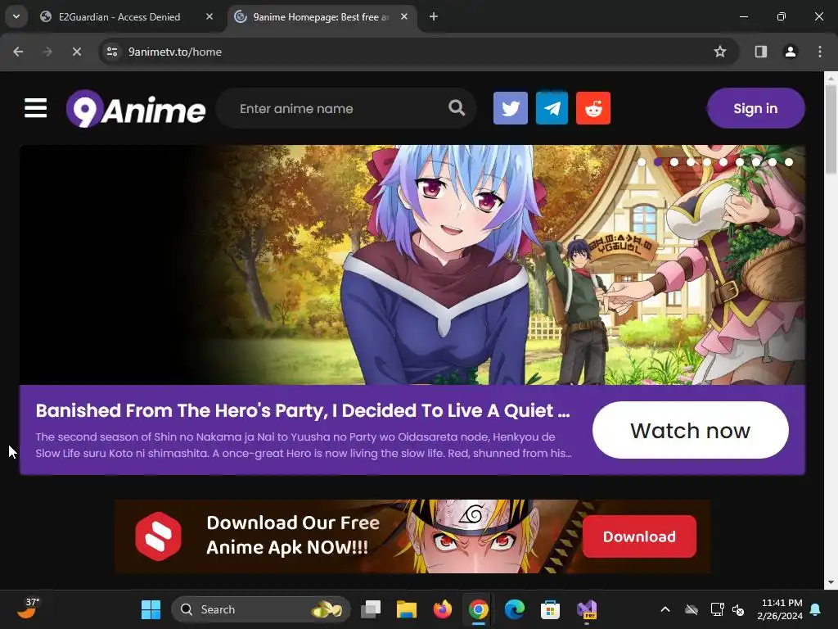Launch Microsoft Edge from taskbar
The width and height of the screenshot is (838, 629).
point(514,609)
